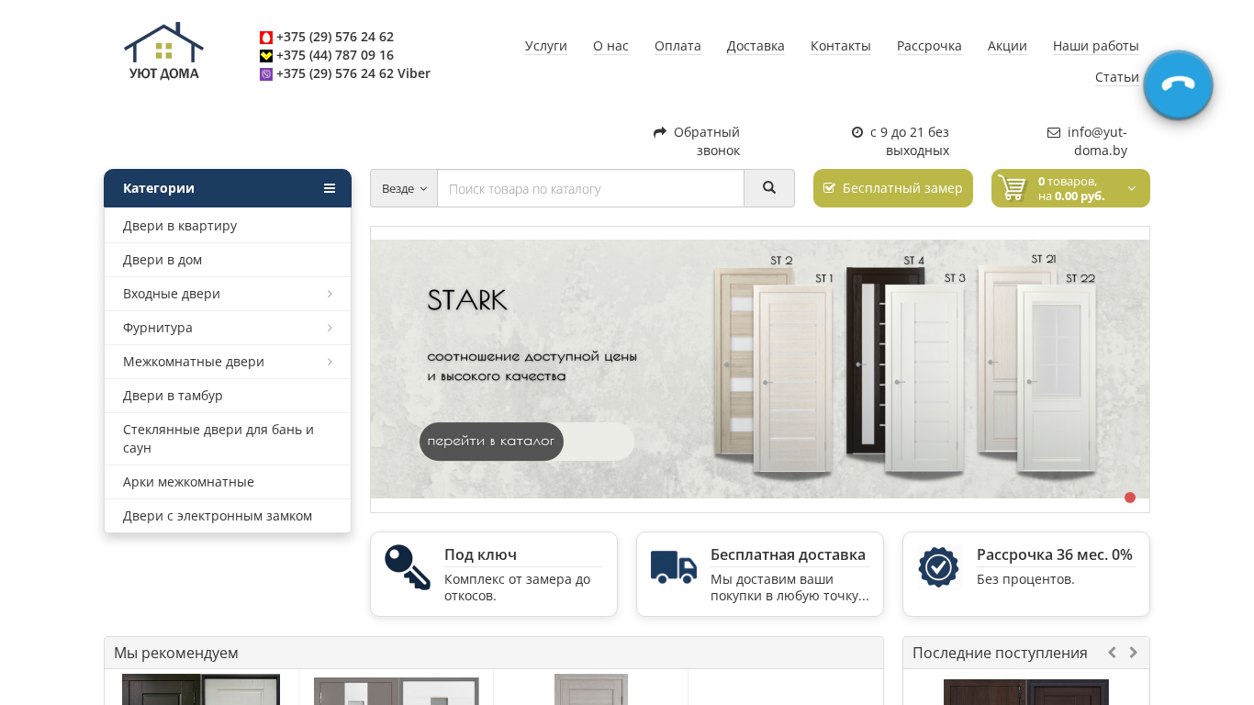Click the red A1 operator icon
1254x705 pixels.
pos(266,38)
